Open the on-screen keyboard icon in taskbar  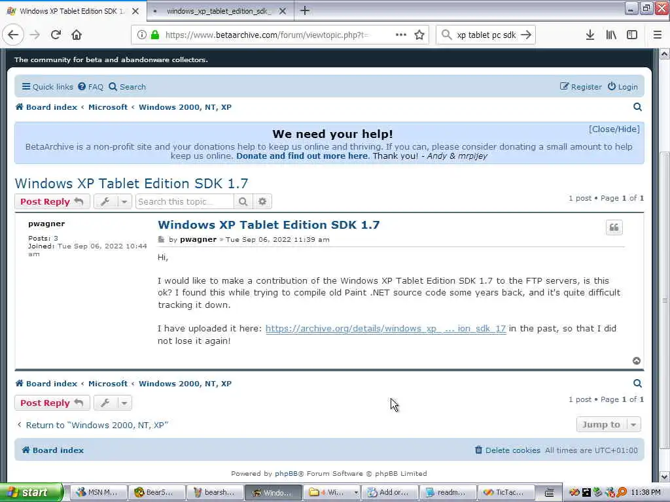click(550, 493)
